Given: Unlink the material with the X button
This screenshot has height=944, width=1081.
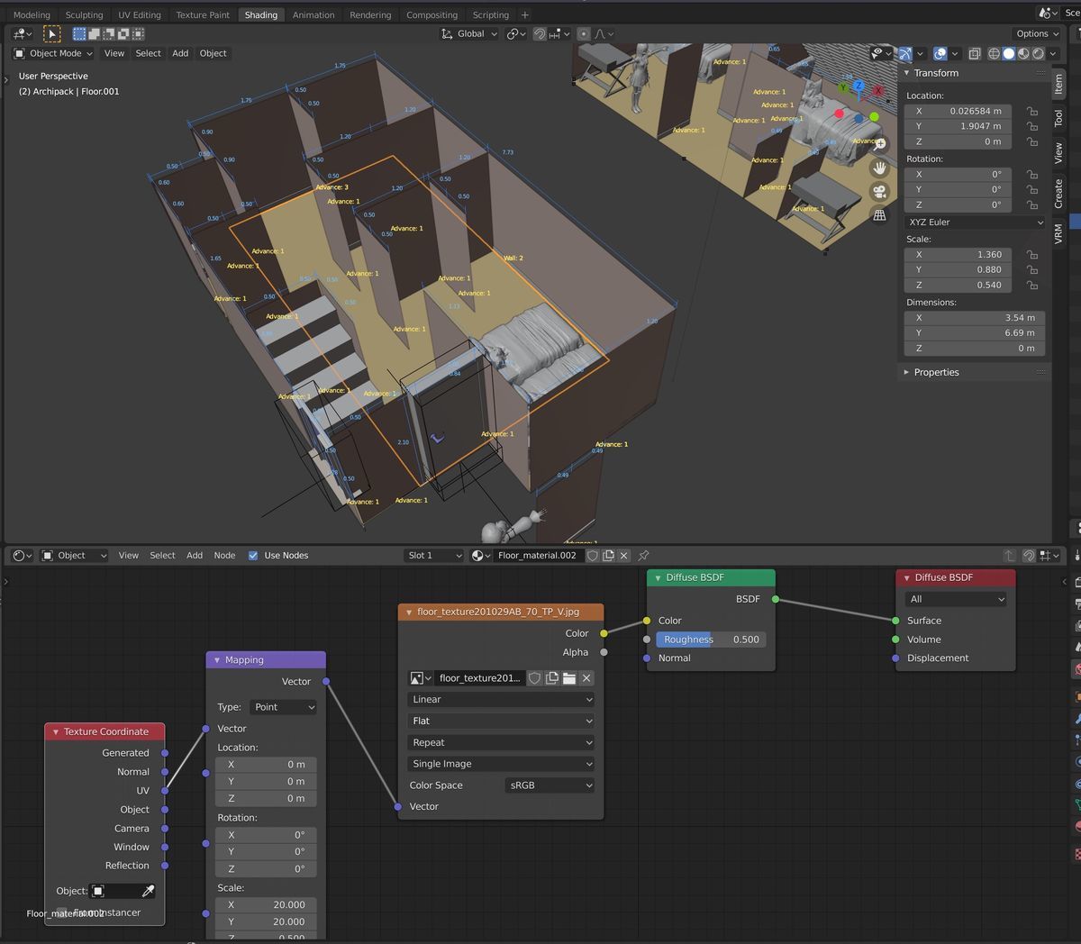Looking at the screenshot, I should (623, 556).
